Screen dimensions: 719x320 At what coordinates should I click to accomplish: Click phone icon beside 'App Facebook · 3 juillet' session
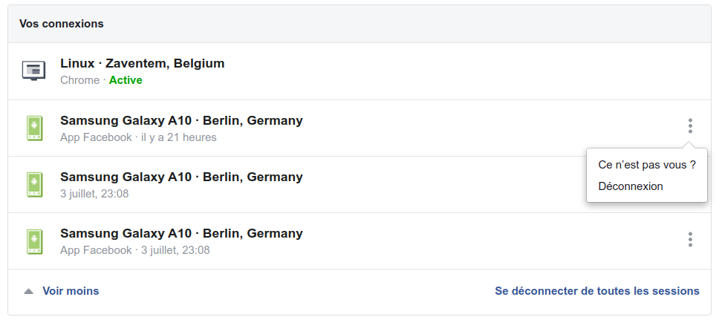click(34, 241)
